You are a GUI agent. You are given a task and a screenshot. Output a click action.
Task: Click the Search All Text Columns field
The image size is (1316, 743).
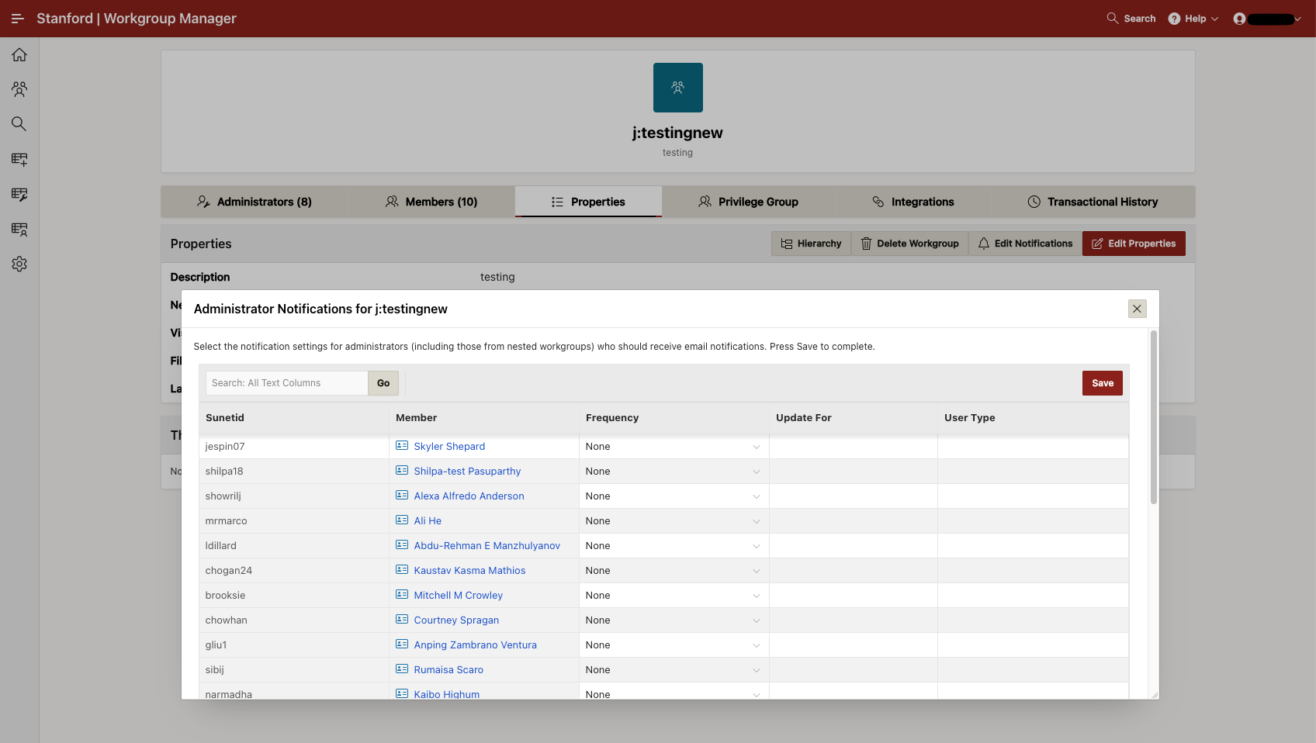(x=286, y=383)
